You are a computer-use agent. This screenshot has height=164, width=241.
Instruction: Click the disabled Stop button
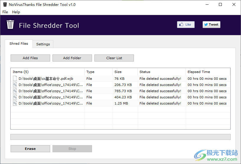[72, 149]
